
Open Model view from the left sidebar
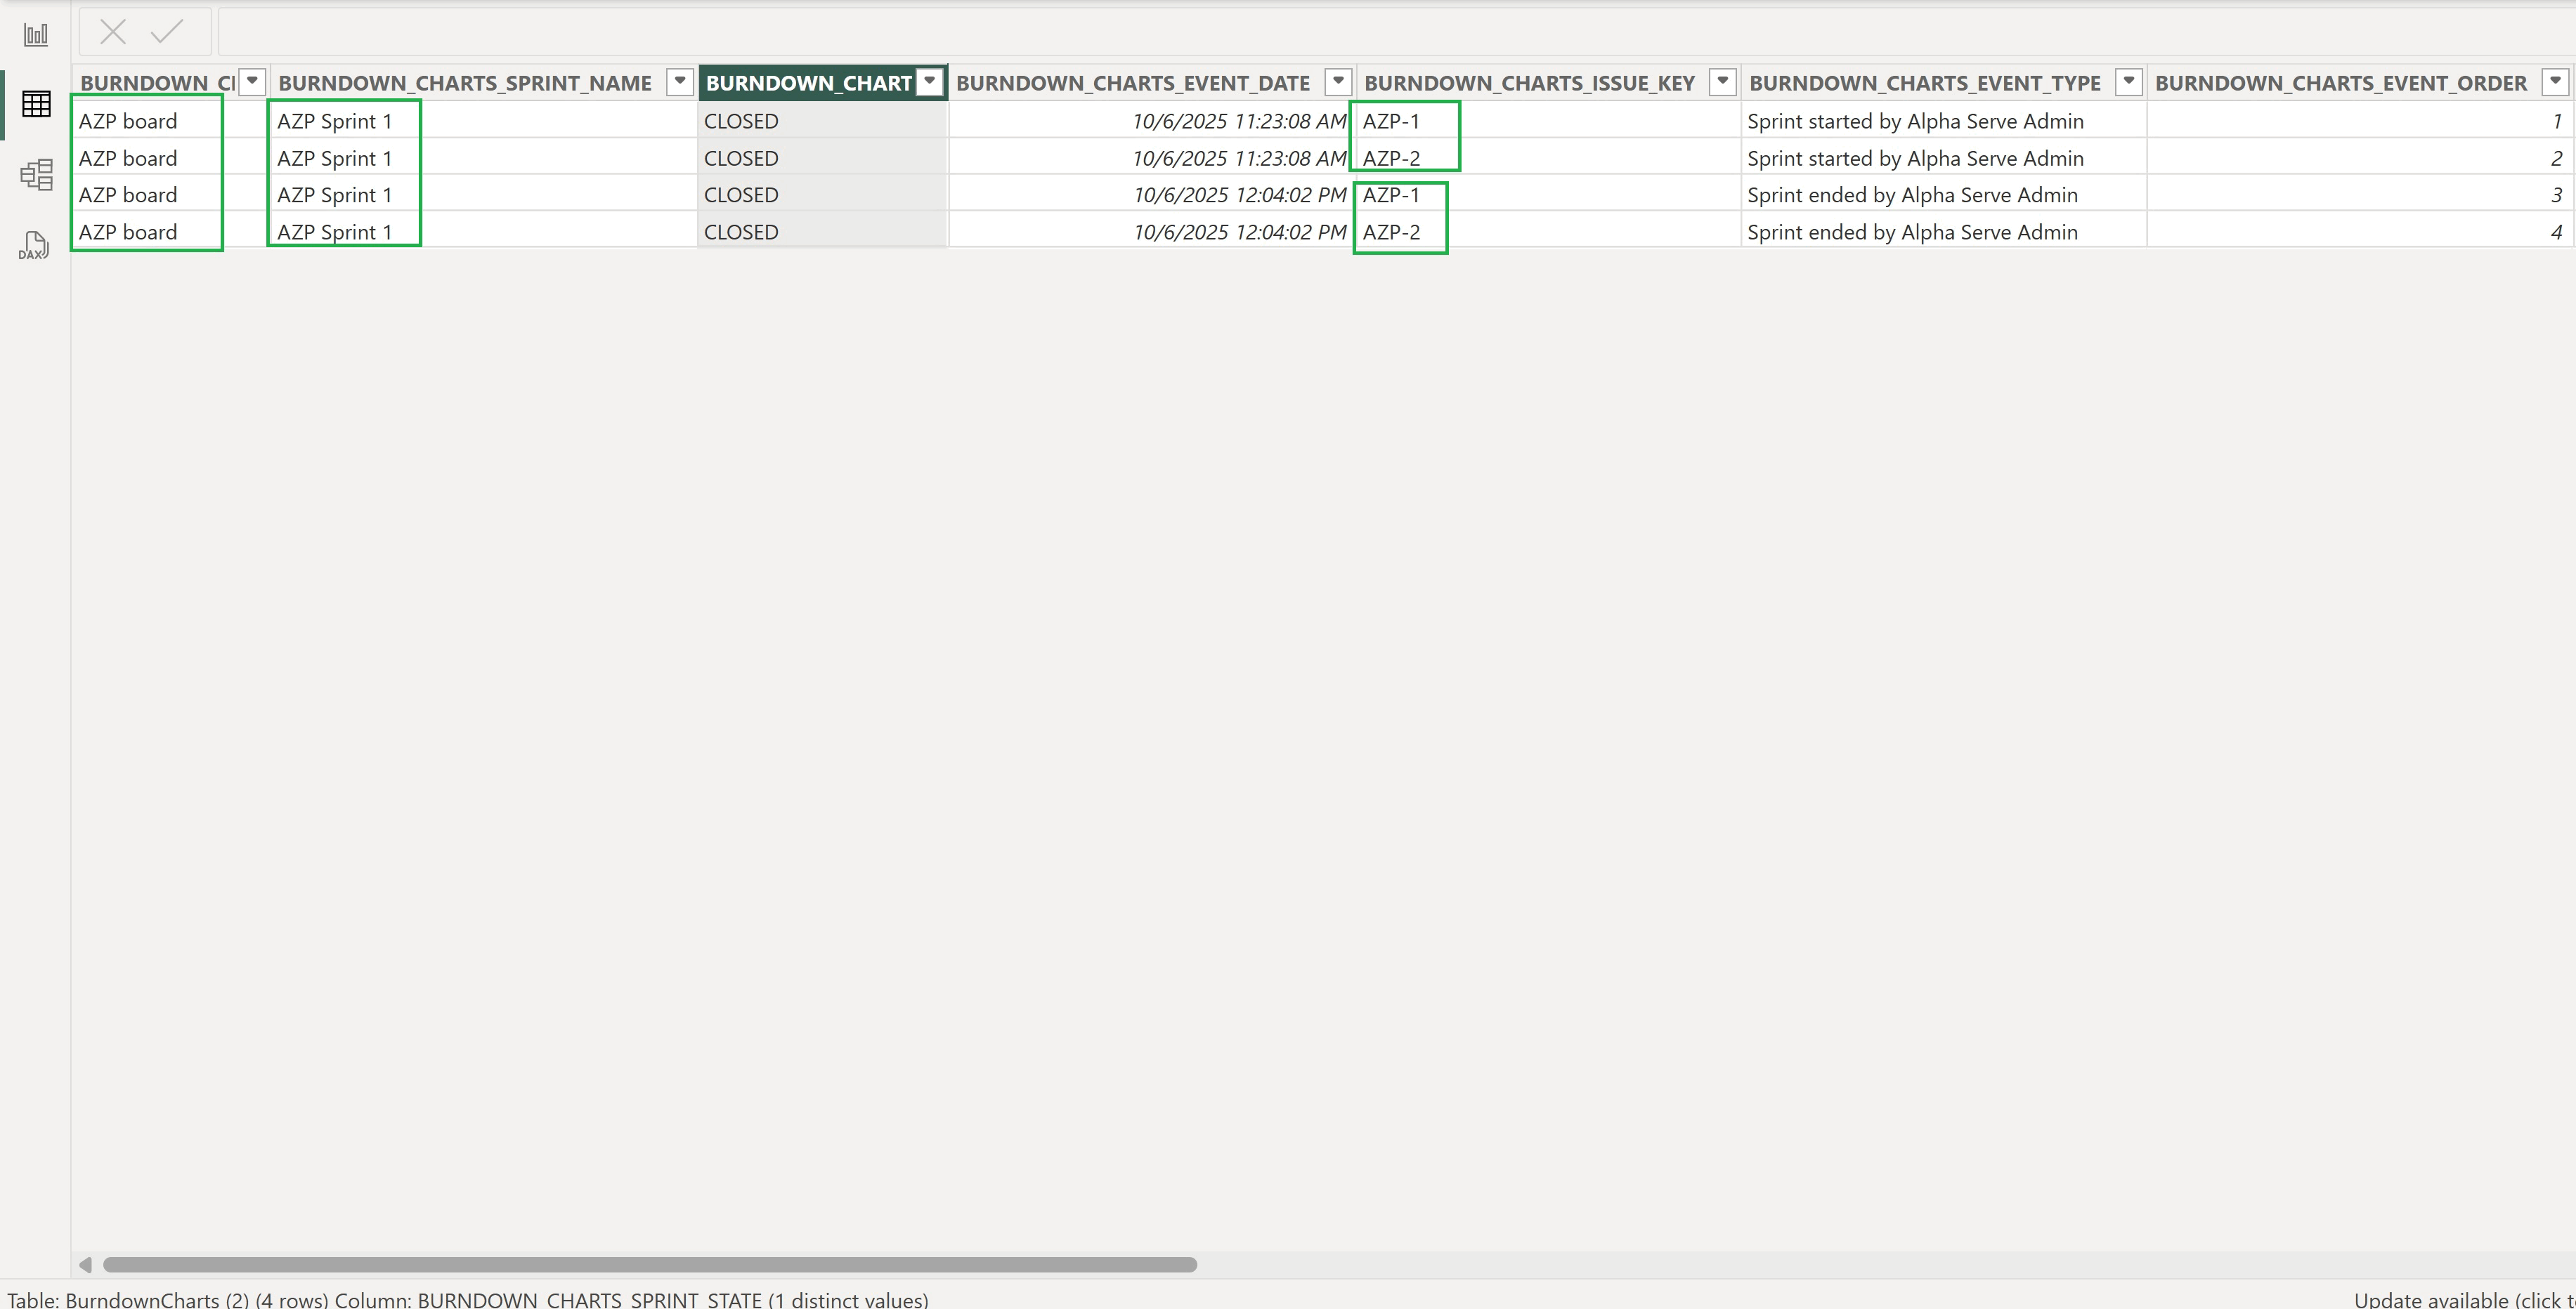tap(35, 174)
